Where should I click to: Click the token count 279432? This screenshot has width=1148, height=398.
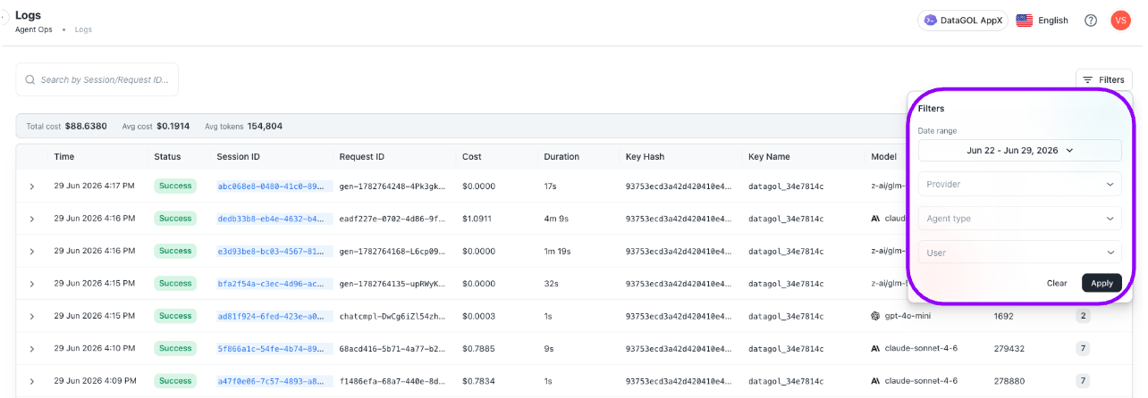(x=1009, y=348)
